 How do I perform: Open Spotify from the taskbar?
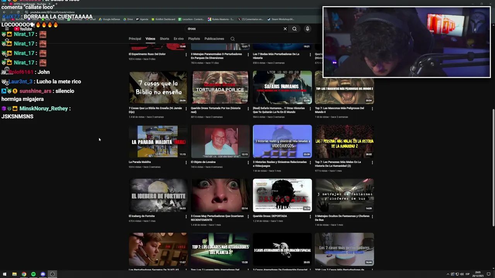point(33,274)
